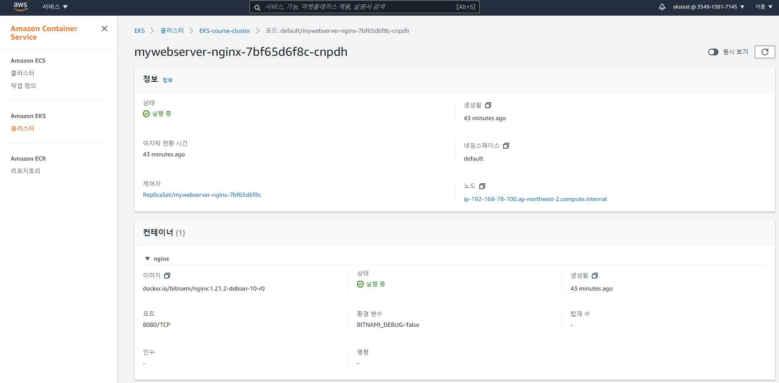Open 클러스터 under Amazon EKS
Screen dimensions: 779x383
(x=23, y=128)
